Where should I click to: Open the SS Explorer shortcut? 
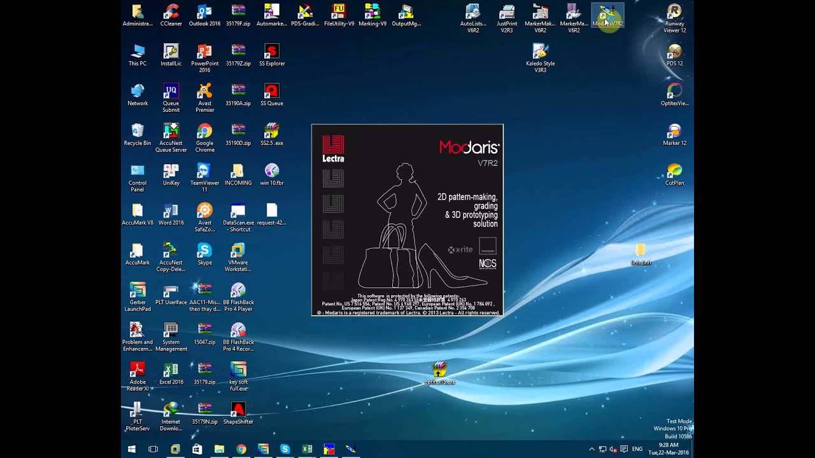pos(272,55)
